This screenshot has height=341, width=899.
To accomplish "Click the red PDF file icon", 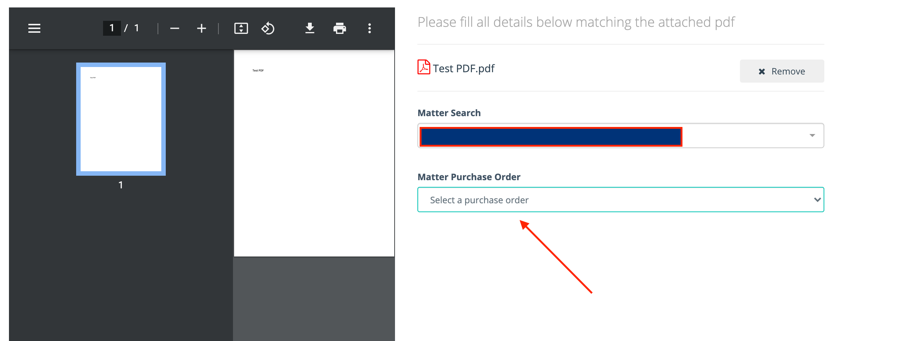I will (x=424, y=67).
